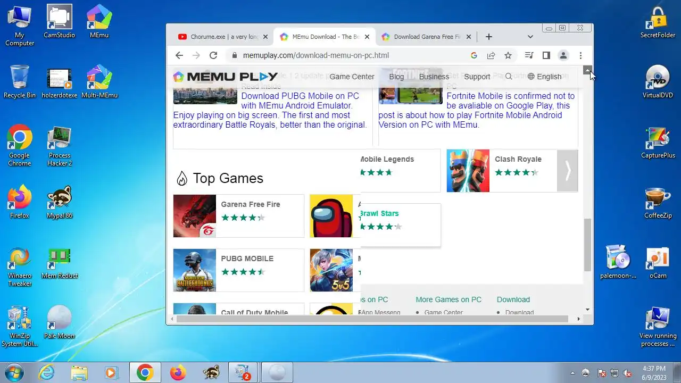
Task: Open Support nav item
Action: tap(477, 77)
